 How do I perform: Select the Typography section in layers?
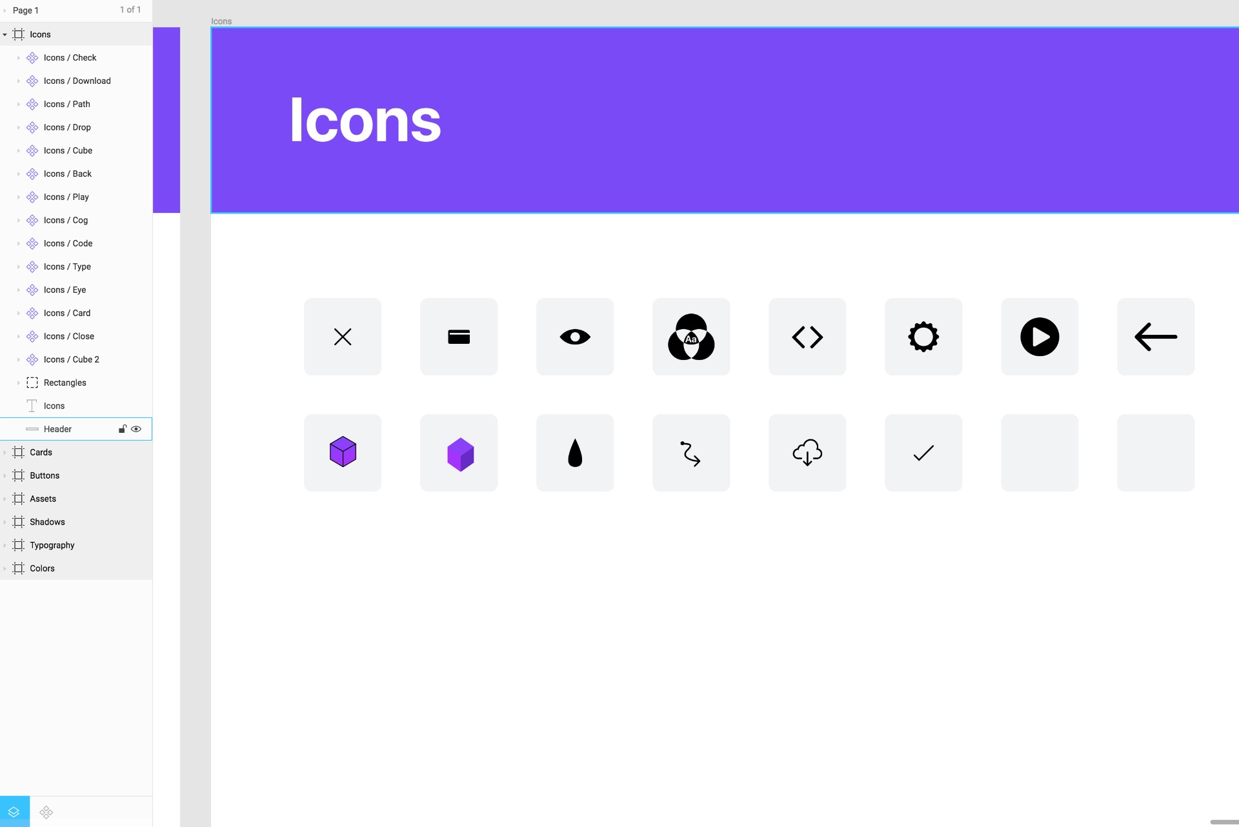[x=52, y=546]
